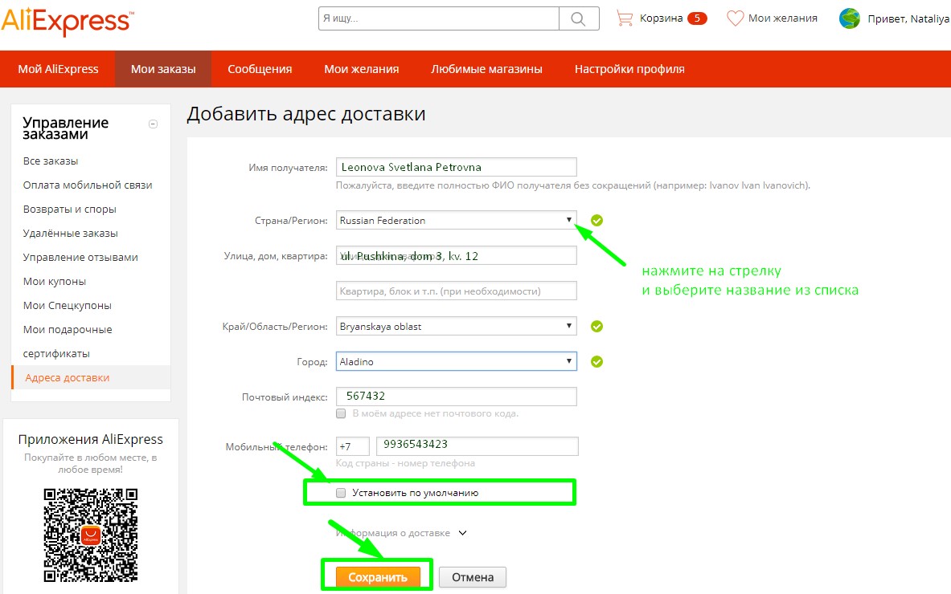Image resolution: width=951 pixels, height=594 pixels.
Task: Open Мои подарочные сертификаты link
Action: coord(68,341)
